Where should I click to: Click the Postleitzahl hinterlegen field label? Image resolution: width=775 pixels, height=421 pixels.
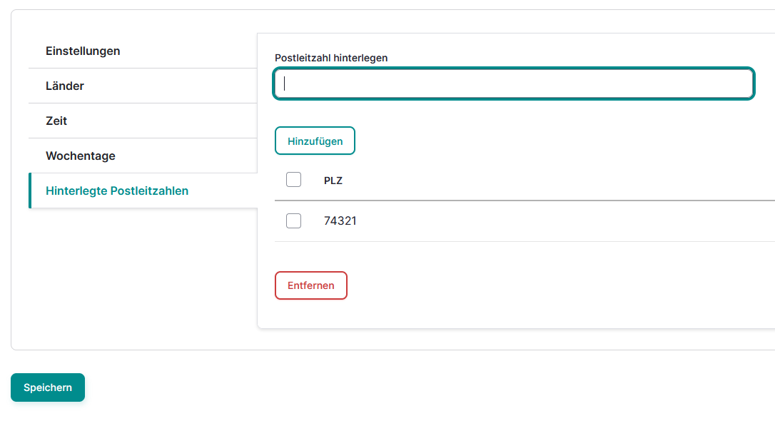tap(331, 58)
